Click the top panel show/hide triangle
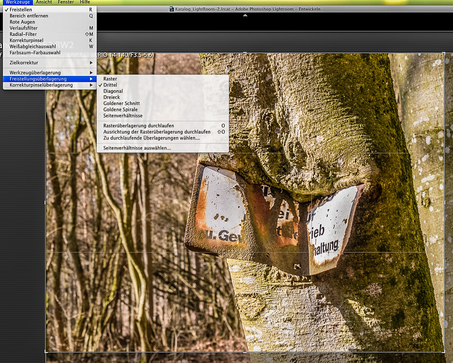This screenshot has width=453, height=363. coord(245,15)
